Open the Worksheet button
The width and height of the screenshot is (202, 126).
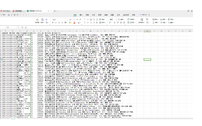click(131, 22)
